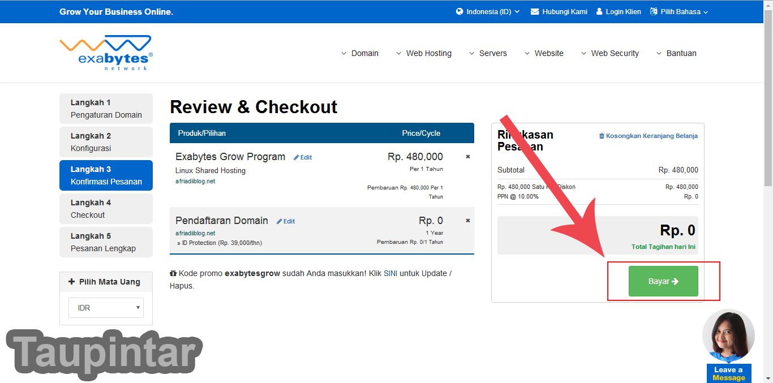Click the plus icon beside Pilih Mata Uang
773x383 pixels.
pyautogui.click(x=72, y=282)
